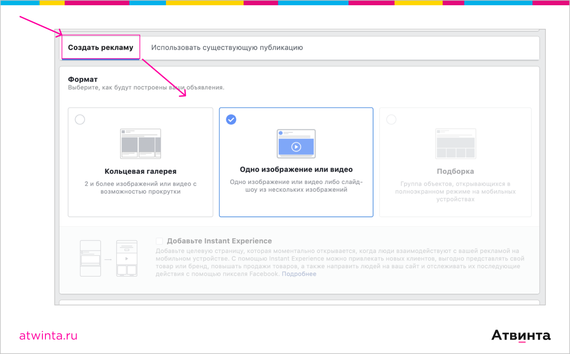Screen dimensions: 570x354
Task: Click the Кольцевая галерея card title
Action: coord(140,171)
